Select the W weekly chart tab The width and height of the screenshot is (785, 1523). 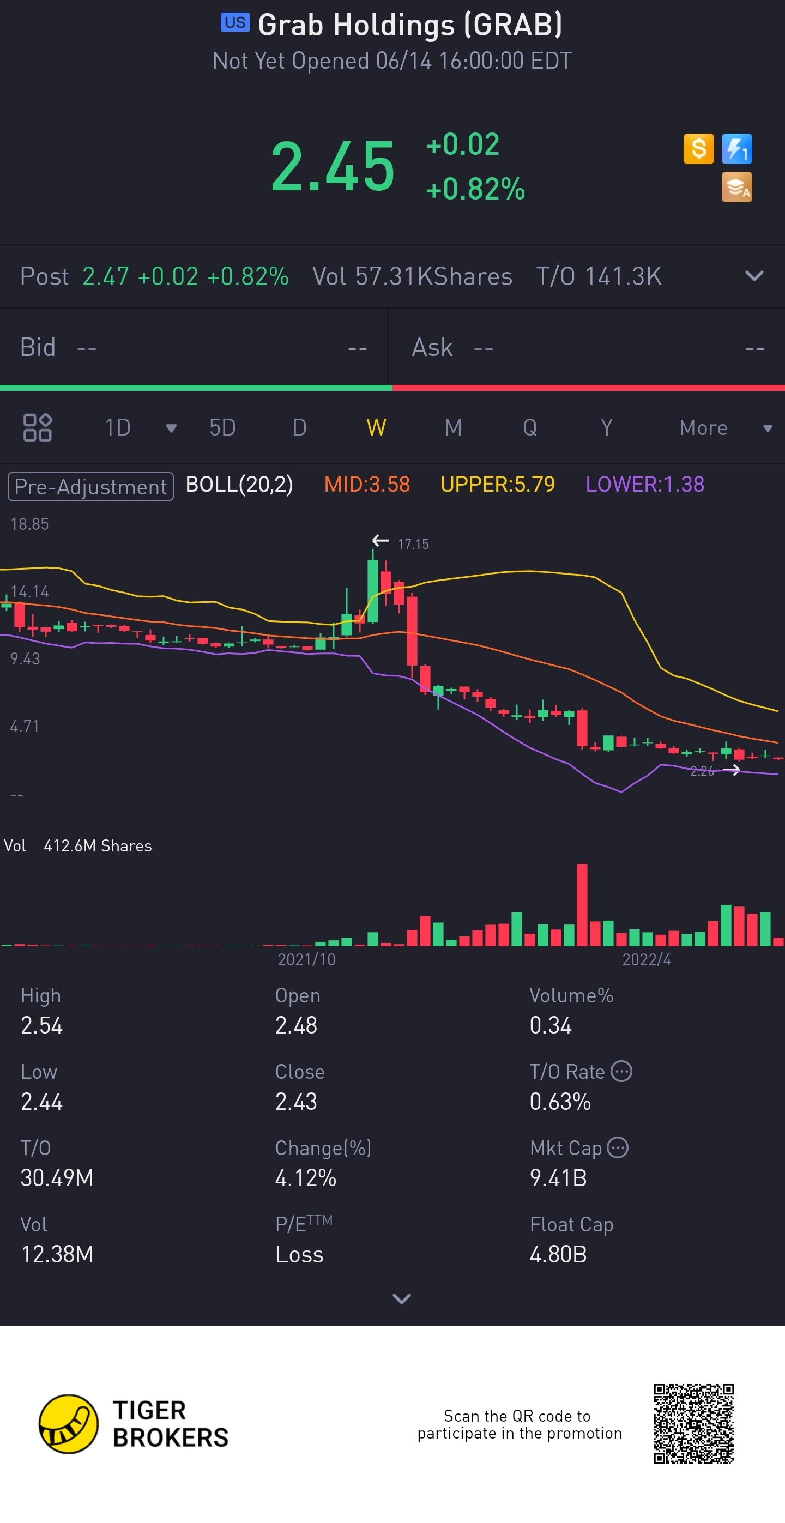click(377, 427)
